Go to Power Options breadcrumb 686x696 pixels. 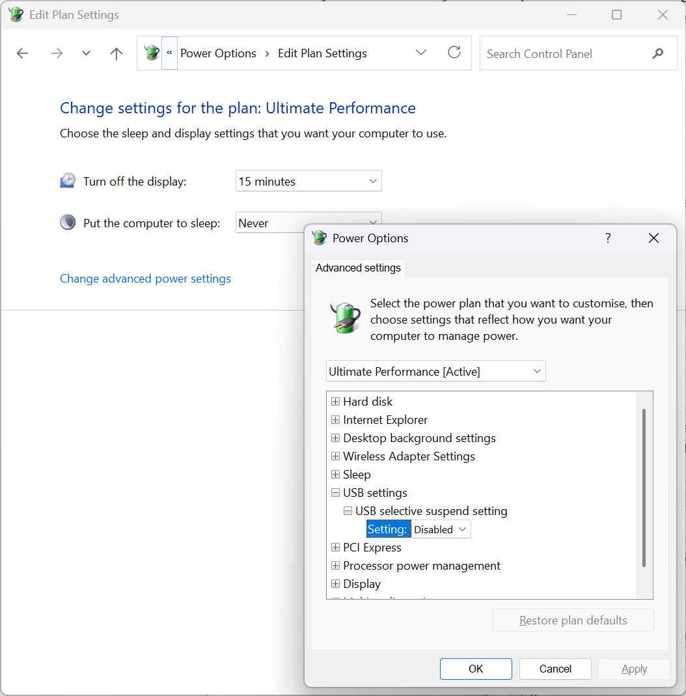coord(218,53)
